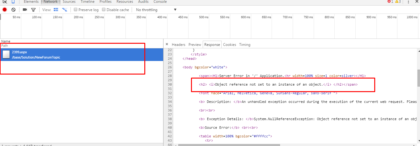Open the Sources tab
The height and width of the screenshot is (146, 420).
(x=69, y=2)
